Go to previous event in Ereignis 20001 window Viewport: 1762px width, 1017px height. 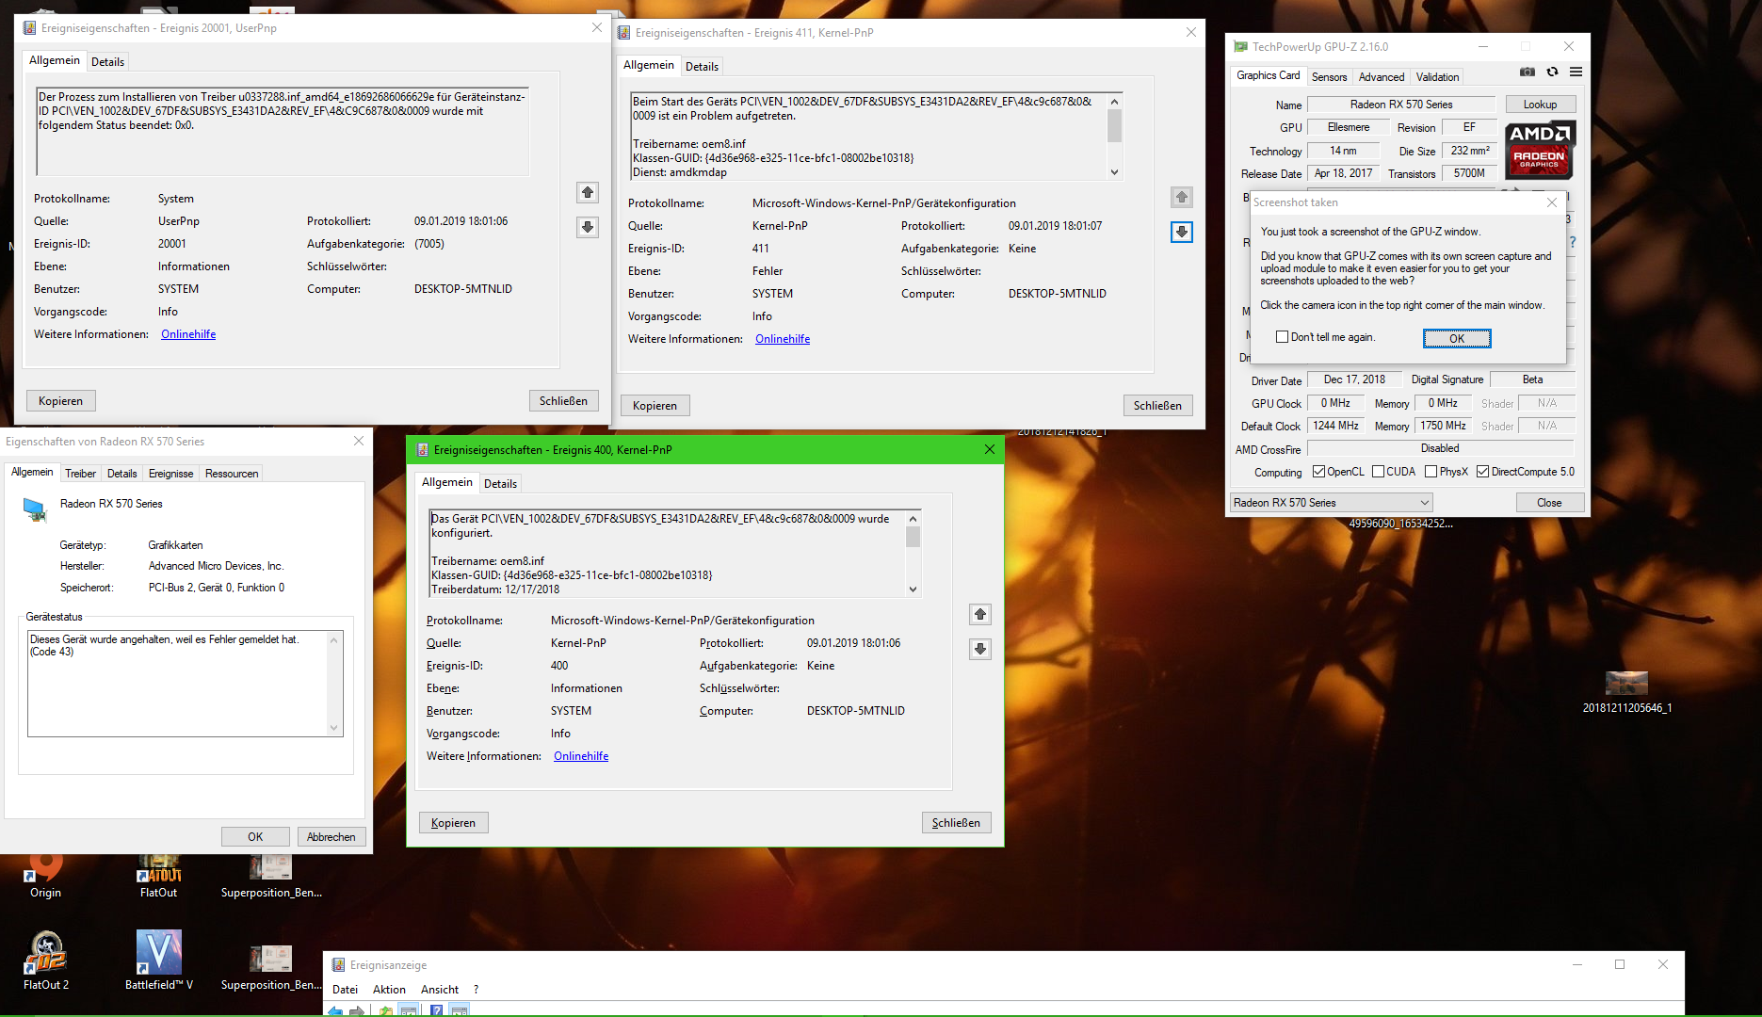(x=588, y=193)
